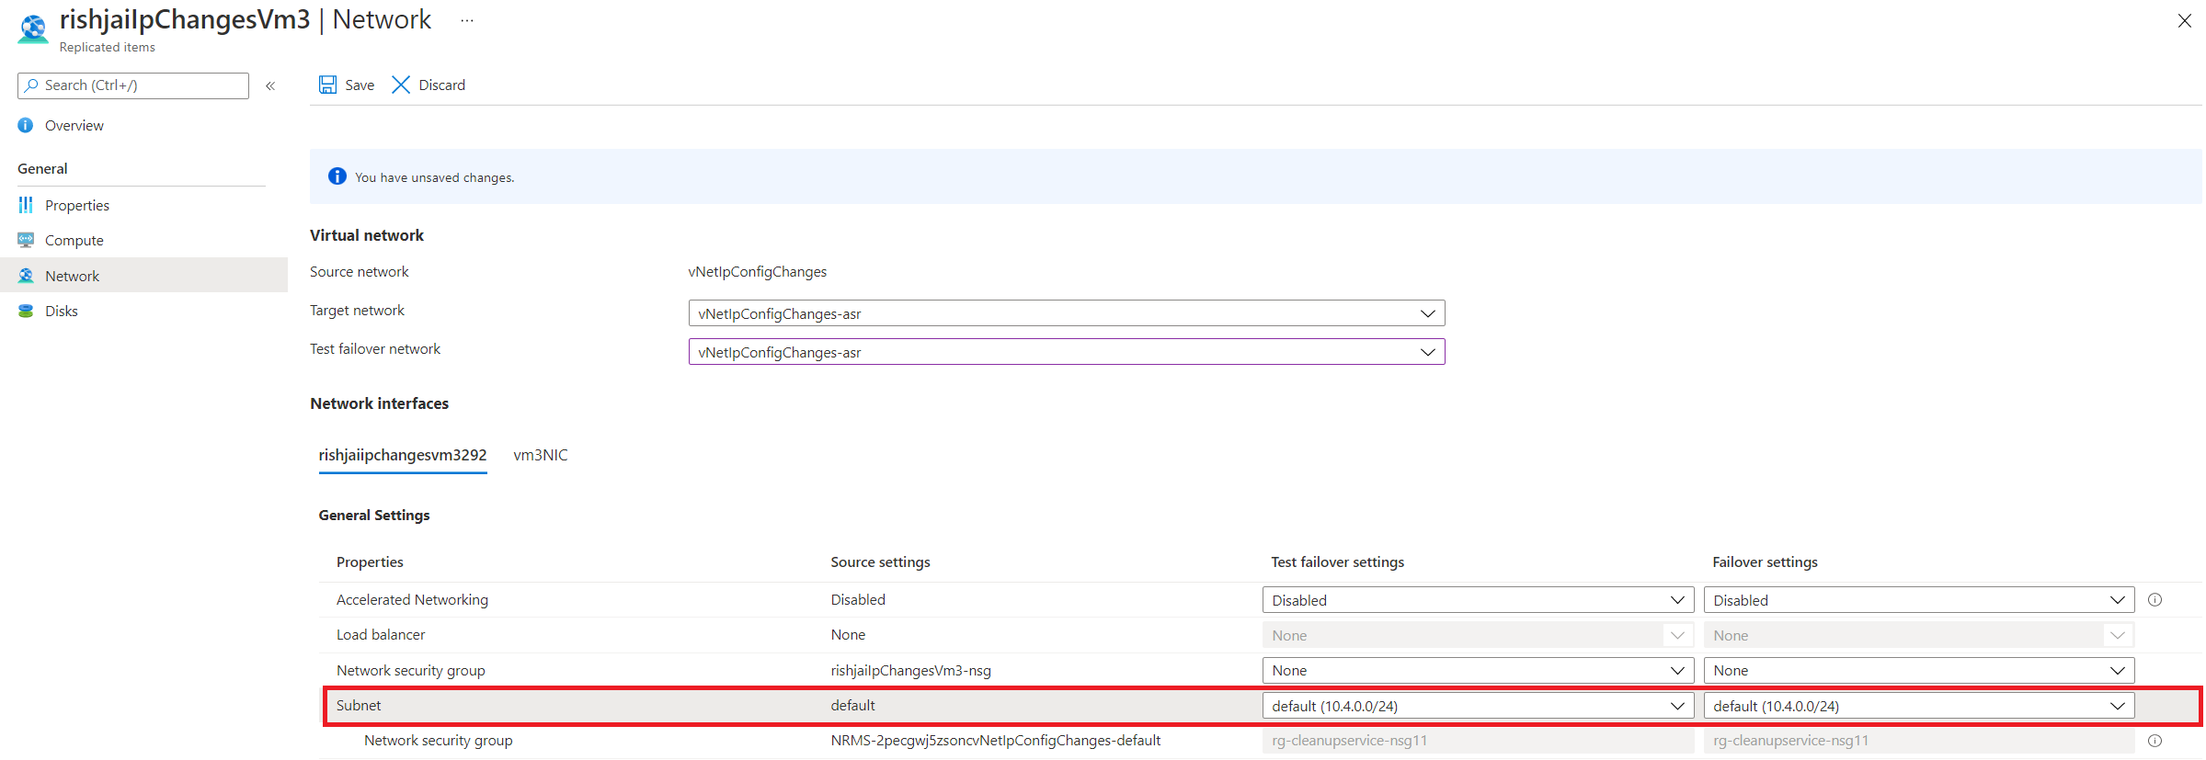Click the General Settings heading
This screenshot has width=2206, height=760.
coord(374,516)
